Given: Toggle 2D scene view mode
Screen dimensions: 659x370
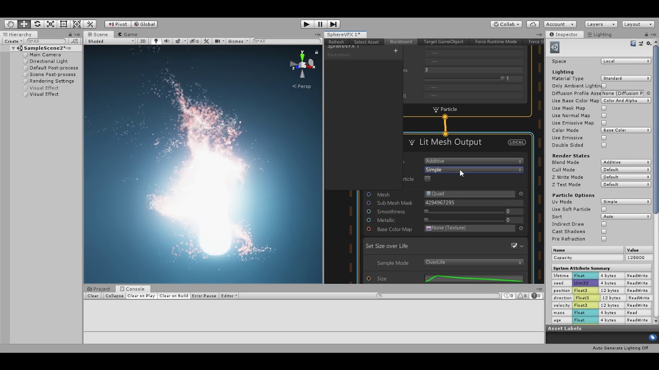Looking at the screenshot, I should point(143,41).
